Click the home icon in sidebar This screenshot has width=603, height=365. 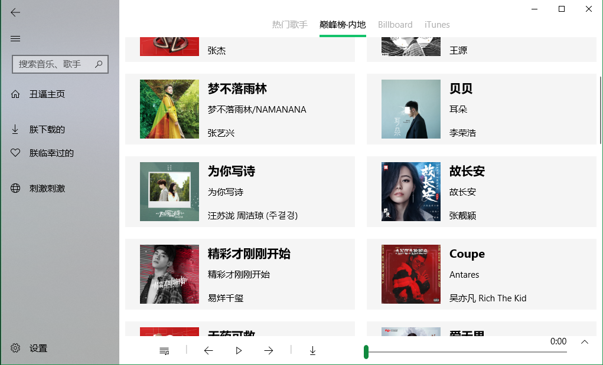tap(15, 94)
